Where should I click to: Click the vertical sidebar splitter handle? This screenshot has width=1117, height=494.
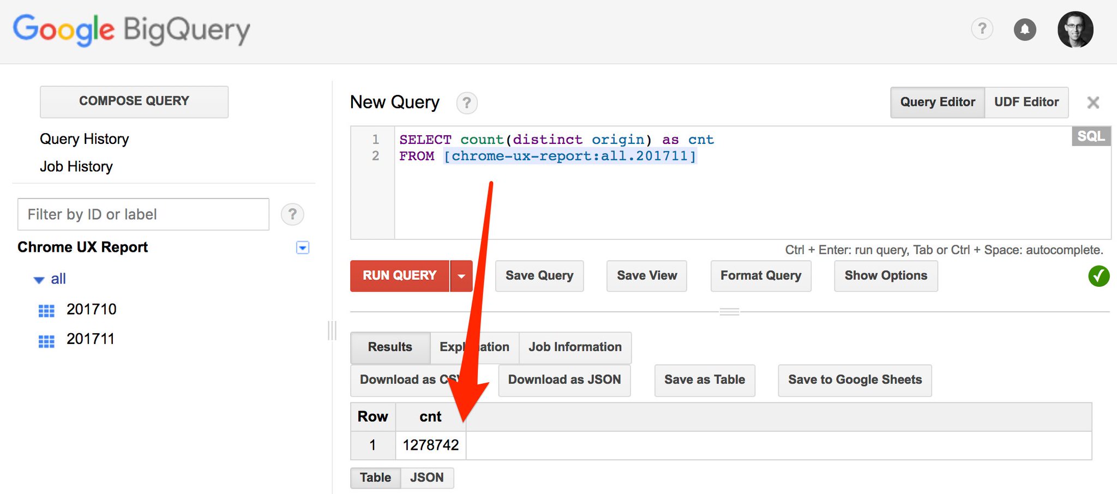(332, 330)
